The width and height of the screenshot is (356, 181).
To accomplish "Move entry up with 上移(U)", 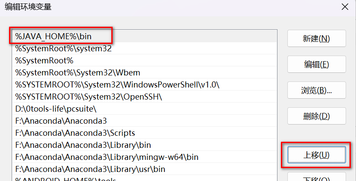I will (316, 155).
